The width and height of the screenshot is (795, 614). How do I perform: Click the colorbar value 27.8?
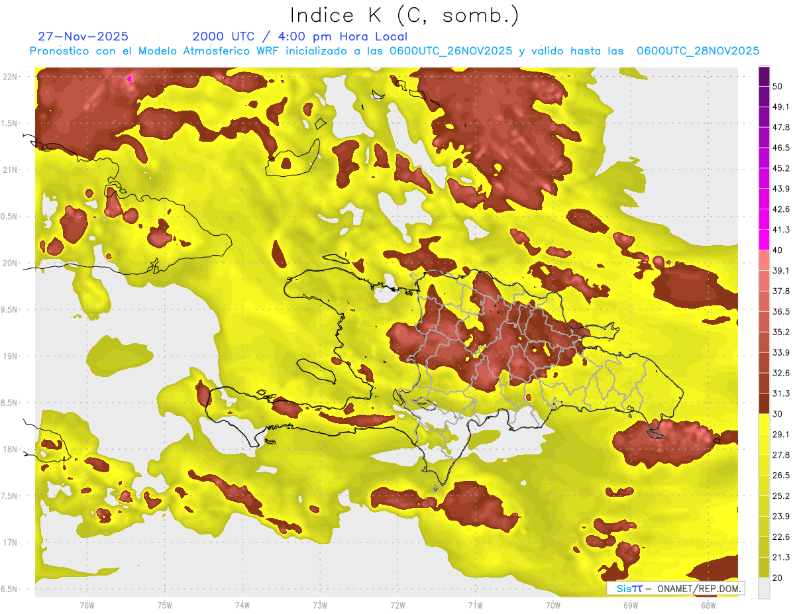[x=781, y=454]
